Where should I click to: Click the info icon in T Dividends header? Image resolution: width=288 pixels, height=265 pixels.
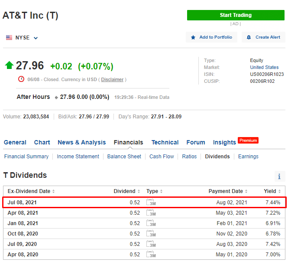pyautogui.click(x=279, y=177)
